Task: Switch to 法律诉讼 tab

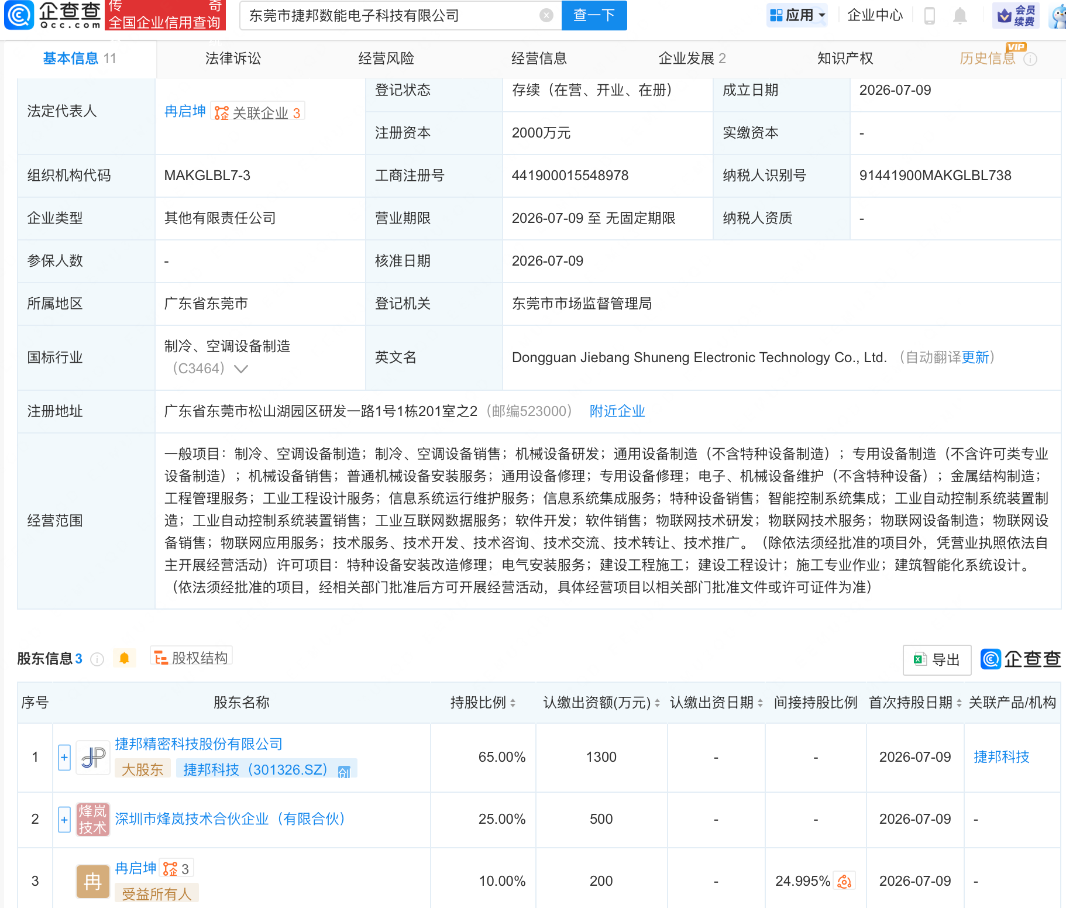Action: coord(233,59)
